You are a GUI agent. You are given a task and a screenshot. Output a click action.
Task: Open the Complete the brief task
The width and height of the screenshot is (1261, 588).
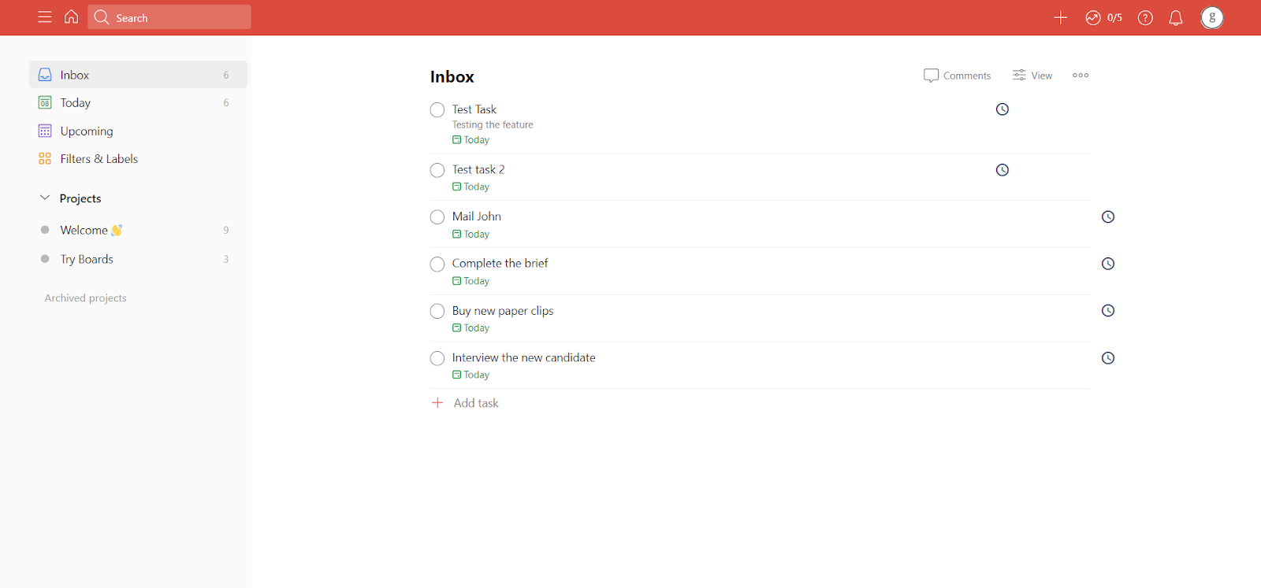(x=500, y=263)
